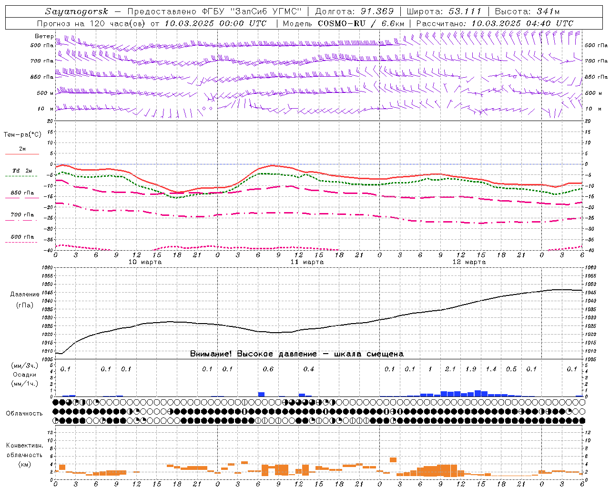Click the Облачность row label
This screenshot has height=488, width=610.
tap(24, 414)
